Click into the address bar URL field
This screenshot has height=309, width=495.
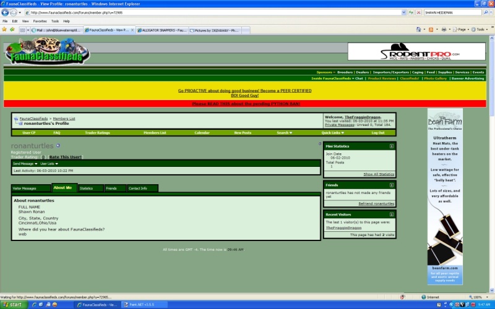(x=213, y=12)
